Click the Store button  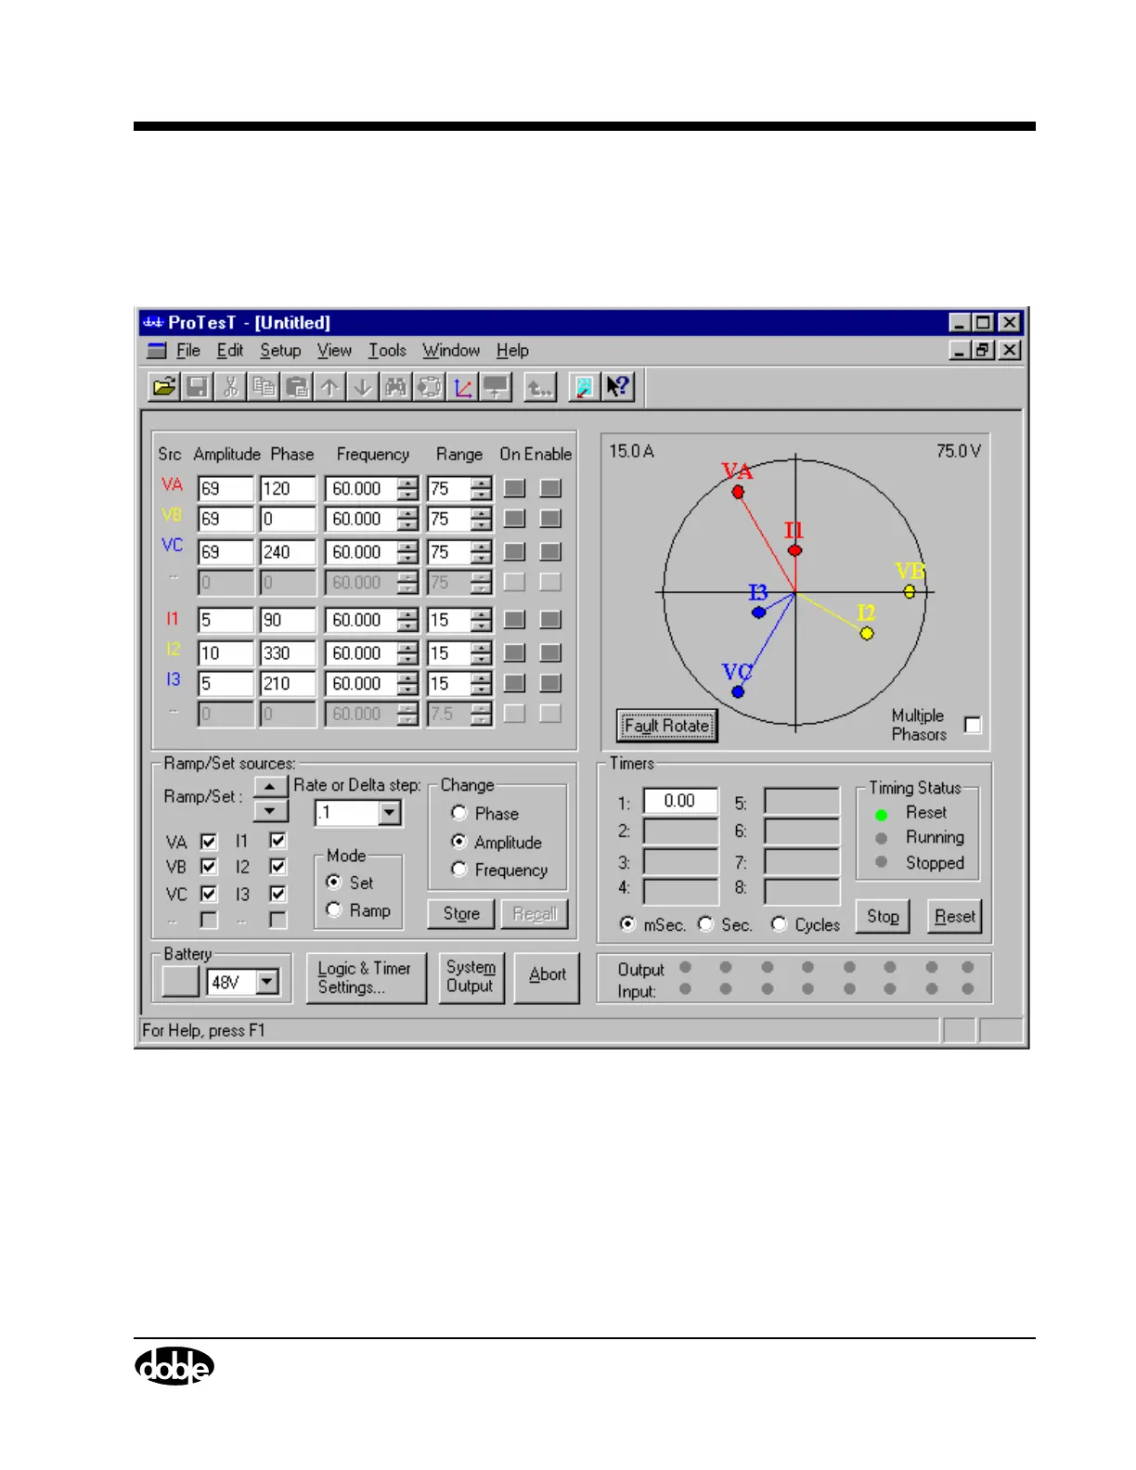(461, 914)
